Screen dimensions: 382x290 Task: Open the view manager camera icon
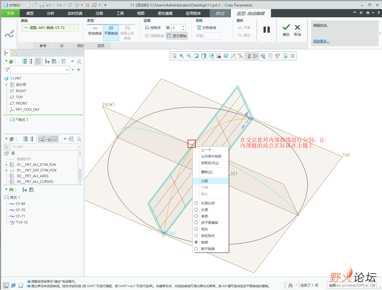pos(218,56)
